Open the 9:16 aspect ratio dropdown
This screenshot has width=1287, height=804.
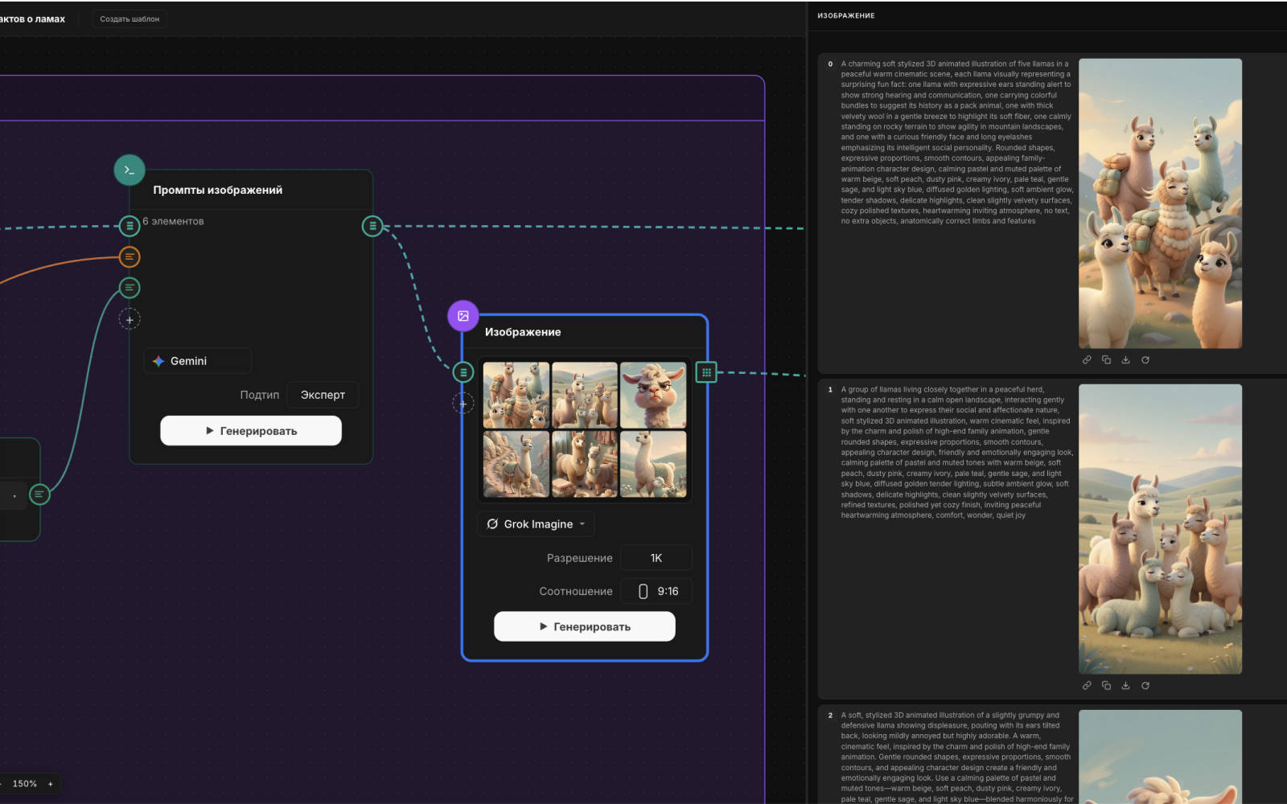656,591
